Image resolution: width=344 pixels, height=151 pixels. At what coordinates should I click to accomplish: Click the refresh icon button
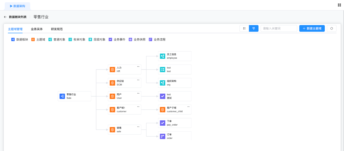[332, 28]
